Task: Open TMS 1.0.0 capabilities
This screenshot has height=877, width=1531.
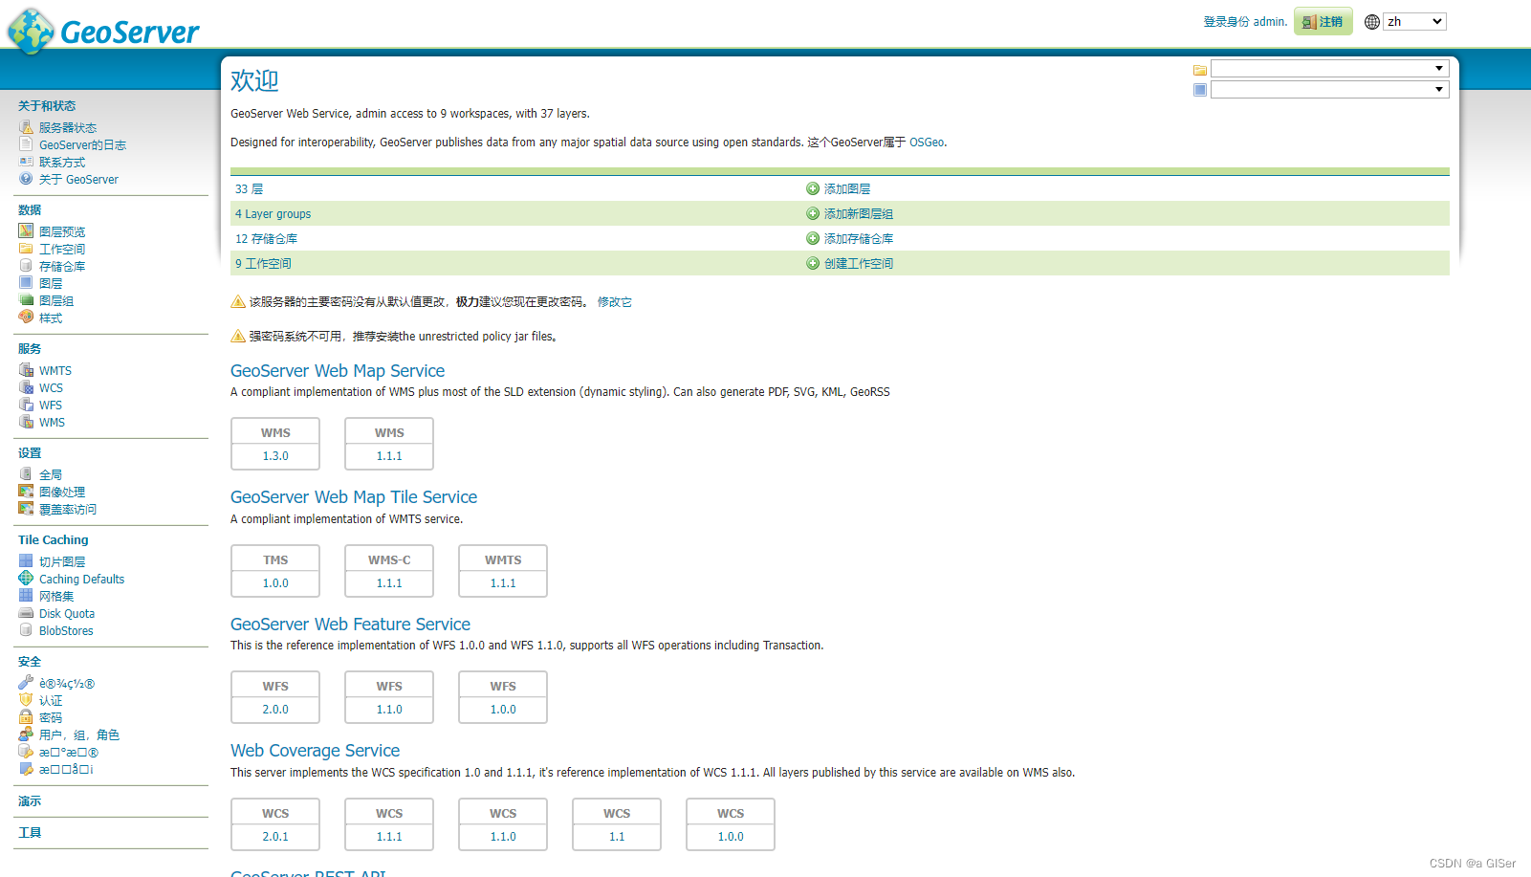Action: point(275,582)
